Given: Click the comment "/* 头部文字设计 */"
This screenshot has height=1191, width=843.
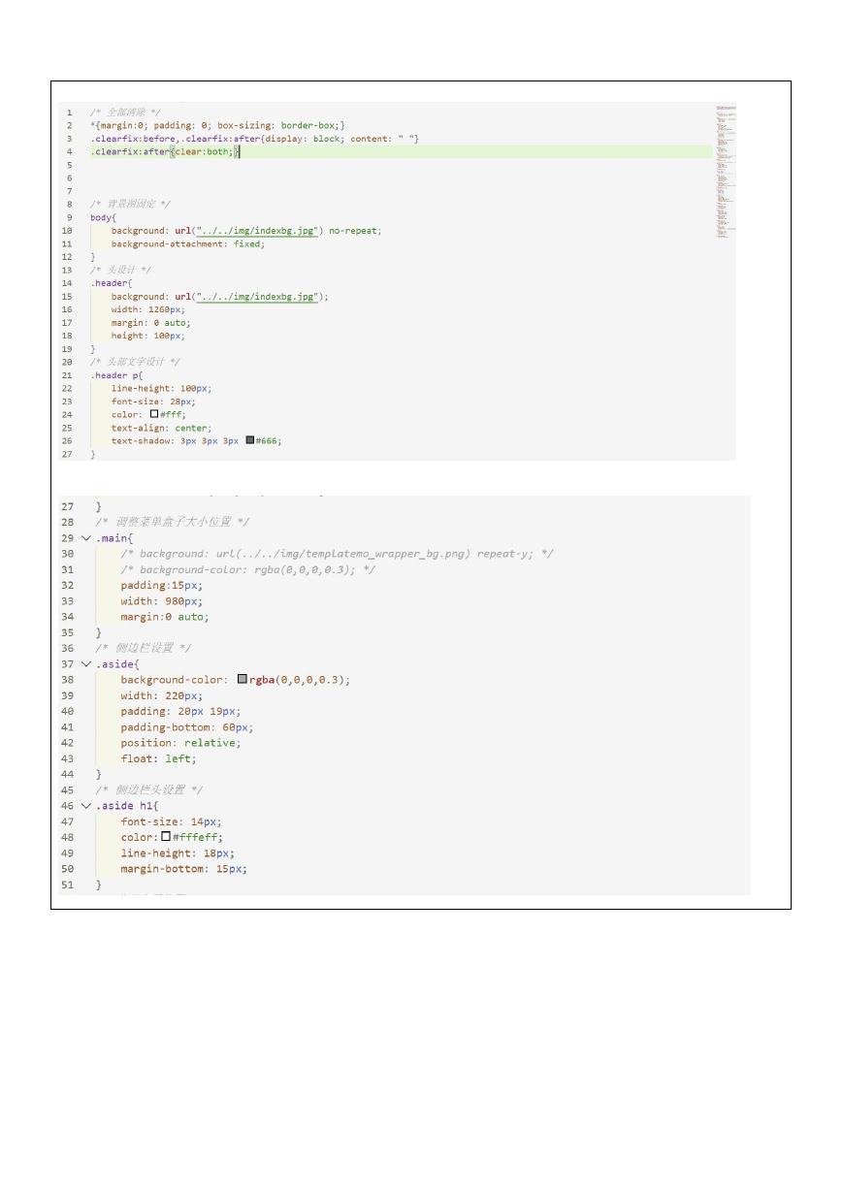Looking at the screenshot, I should tap(135, 362).
